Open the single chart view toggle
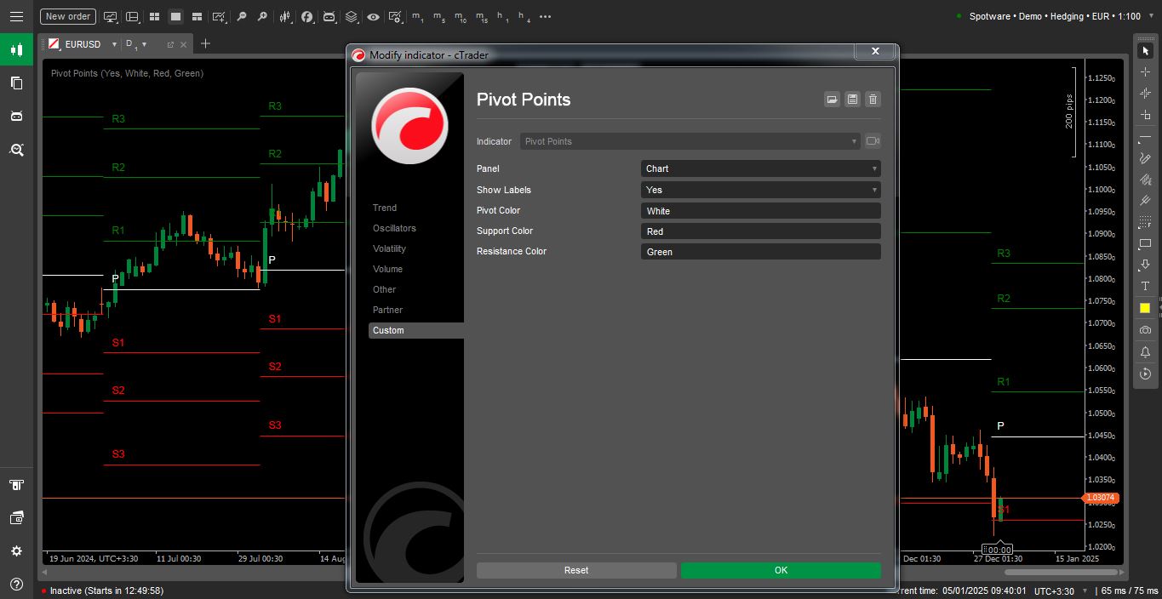Image resolution: width=1162 pixels, height=599 pixels. (175, 16)
